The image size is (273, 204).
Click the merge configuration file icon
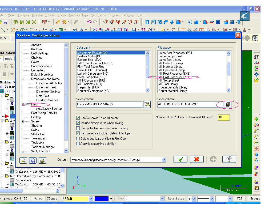click(x=42, y=160)
